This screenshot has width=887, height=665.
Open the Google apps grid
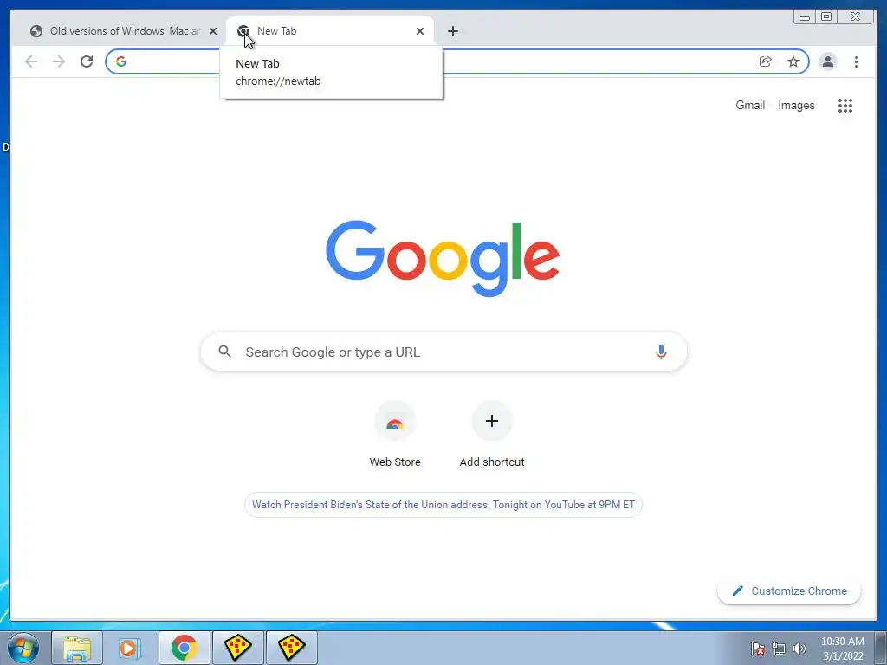click(x=845, y=105)
